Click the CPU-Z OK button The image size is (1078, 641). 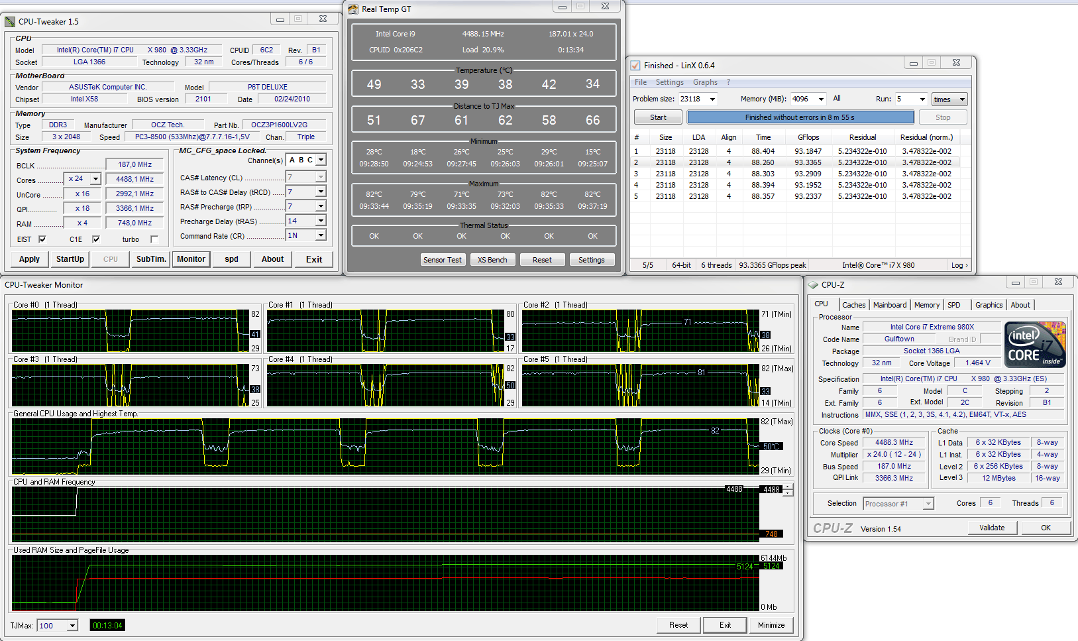point(1046,528)
